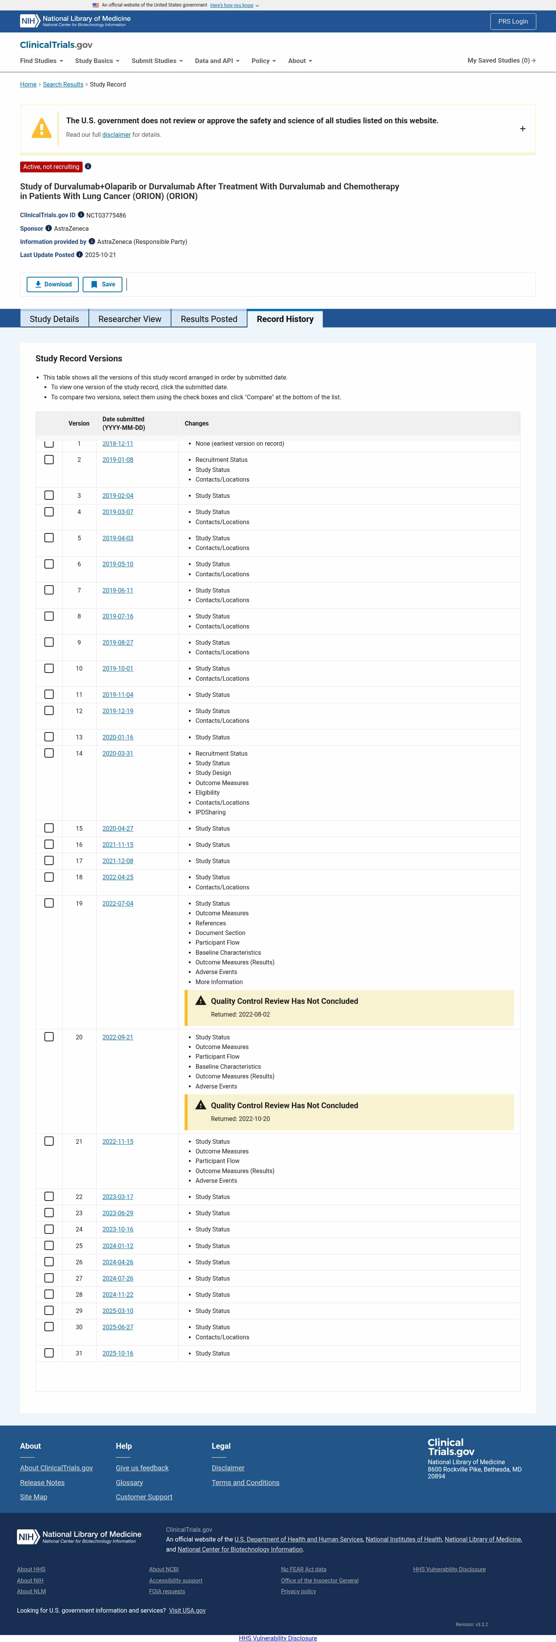The width and height of the screenshot is (556, 1642).
Task: Open the Submit Studies dropdown
Action: [157, 61]
